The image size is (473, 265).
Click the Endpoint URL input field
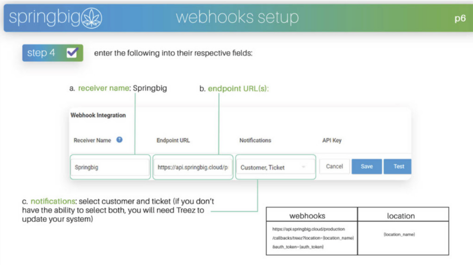193,167
